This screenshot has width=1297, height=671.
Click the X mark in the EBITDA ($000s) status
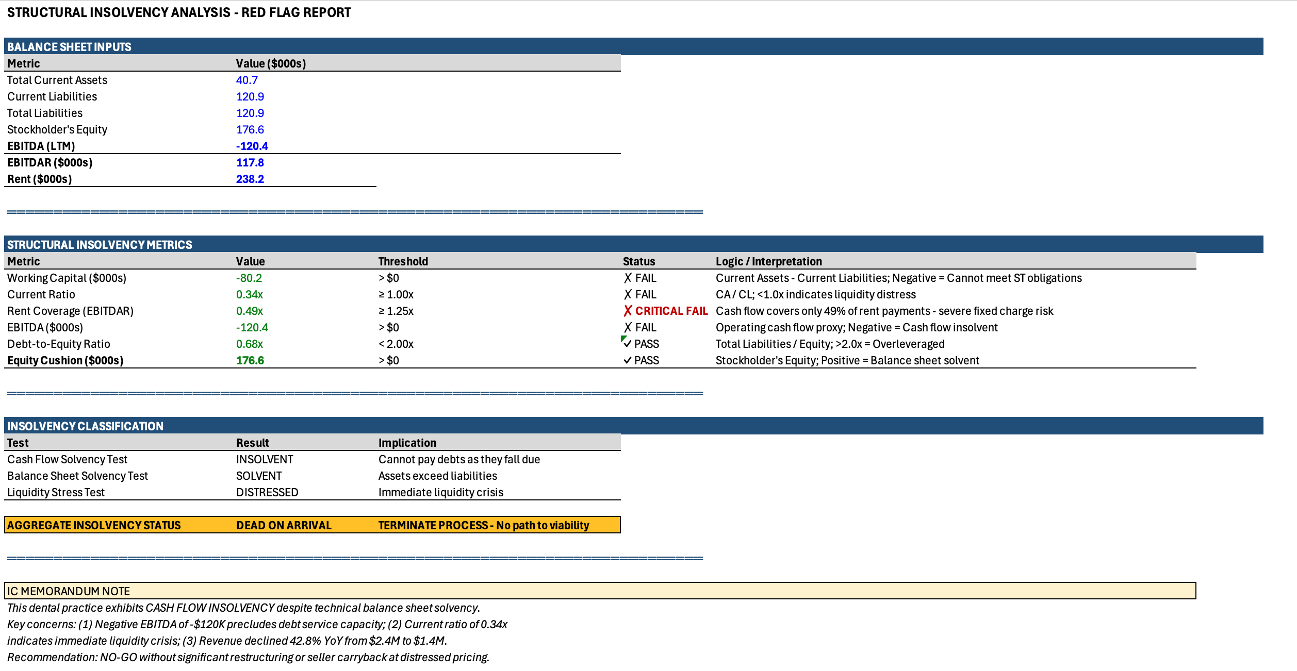point(628,328)
